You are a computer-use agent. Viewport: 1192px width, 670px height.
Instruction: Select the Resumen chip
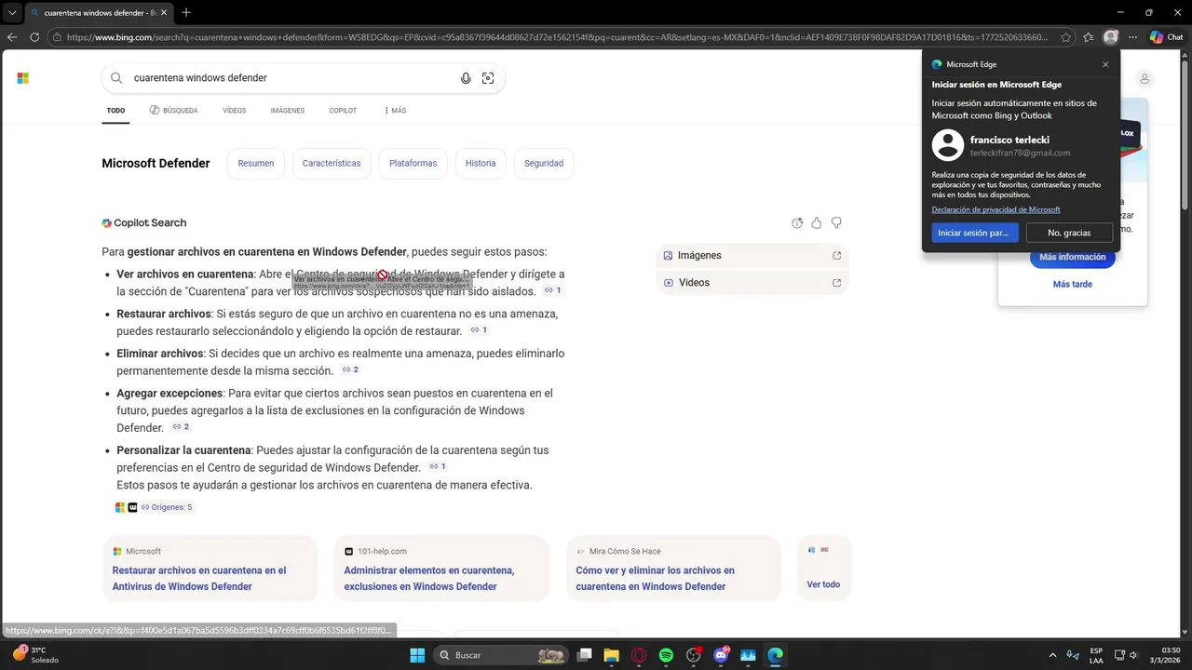(x=256, y=163)
